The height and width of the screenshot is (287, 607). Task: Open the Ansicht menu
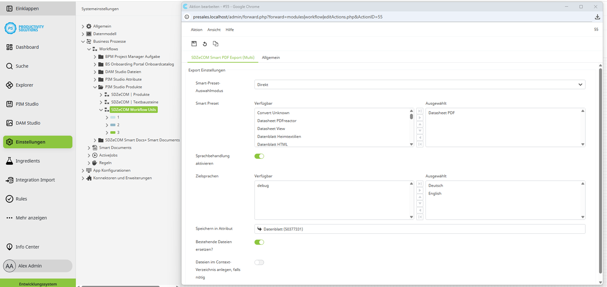[214, 29]
